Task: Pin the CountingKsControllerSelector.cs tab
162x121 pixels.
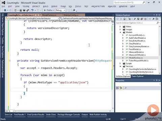Action: 37,15
